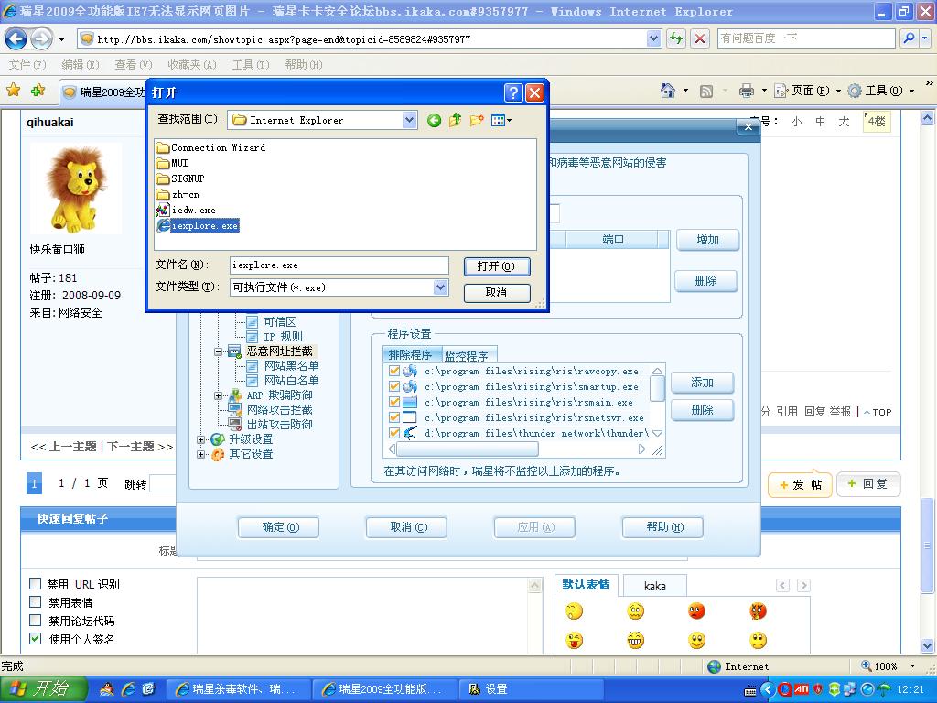This screenshot has width=937, height=703.
Task: Uncheck the thunder network exclusion entry
Action: tap(393, 433)
